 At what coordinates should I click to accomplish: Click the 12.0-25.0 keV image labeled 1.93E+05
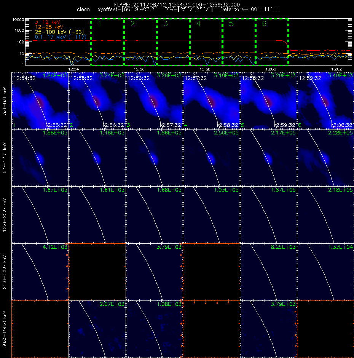point(211,215)
